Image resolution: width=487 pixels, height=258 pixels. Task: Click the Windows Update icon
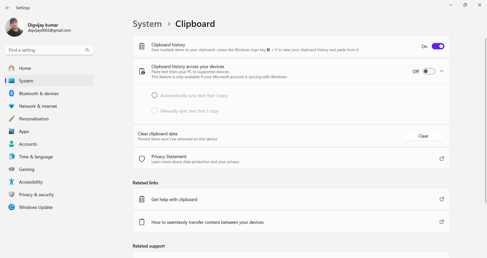pyautogui.click(x=11, y=207)
